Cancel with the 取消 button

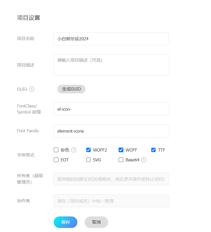point(96,222)
